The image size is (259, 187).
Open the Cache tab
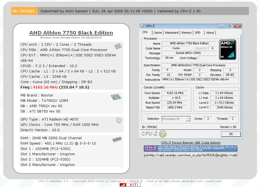(x=158, y=33)
